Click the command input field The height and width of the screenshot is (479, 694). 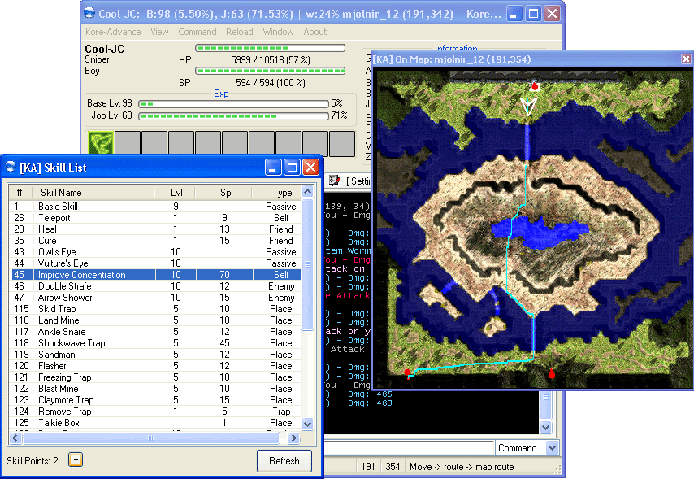click(x=409, y=448)
